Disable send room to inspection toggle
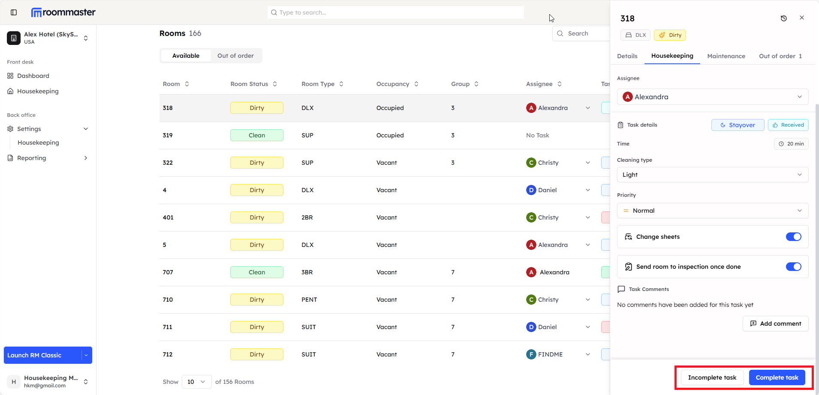819x395 pixels. pos(793,267)
